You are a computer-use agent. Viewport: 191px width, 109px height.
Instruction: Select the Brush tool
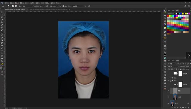pyautogui.click(x=2, y=30)
